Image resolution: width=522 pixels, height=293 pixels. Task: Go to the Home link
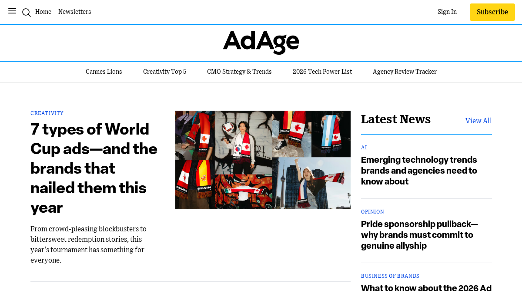click(x=43, y=12)
